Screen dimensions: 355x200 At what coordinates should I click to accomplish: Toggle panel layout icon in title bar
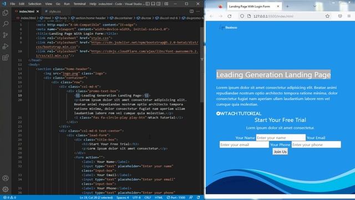153,4
